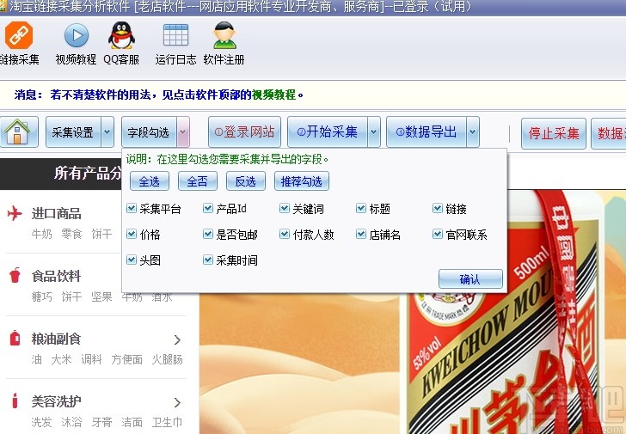
Task: Click the Kweichow Moutai banner image
Action: click(x=413, y=363)
